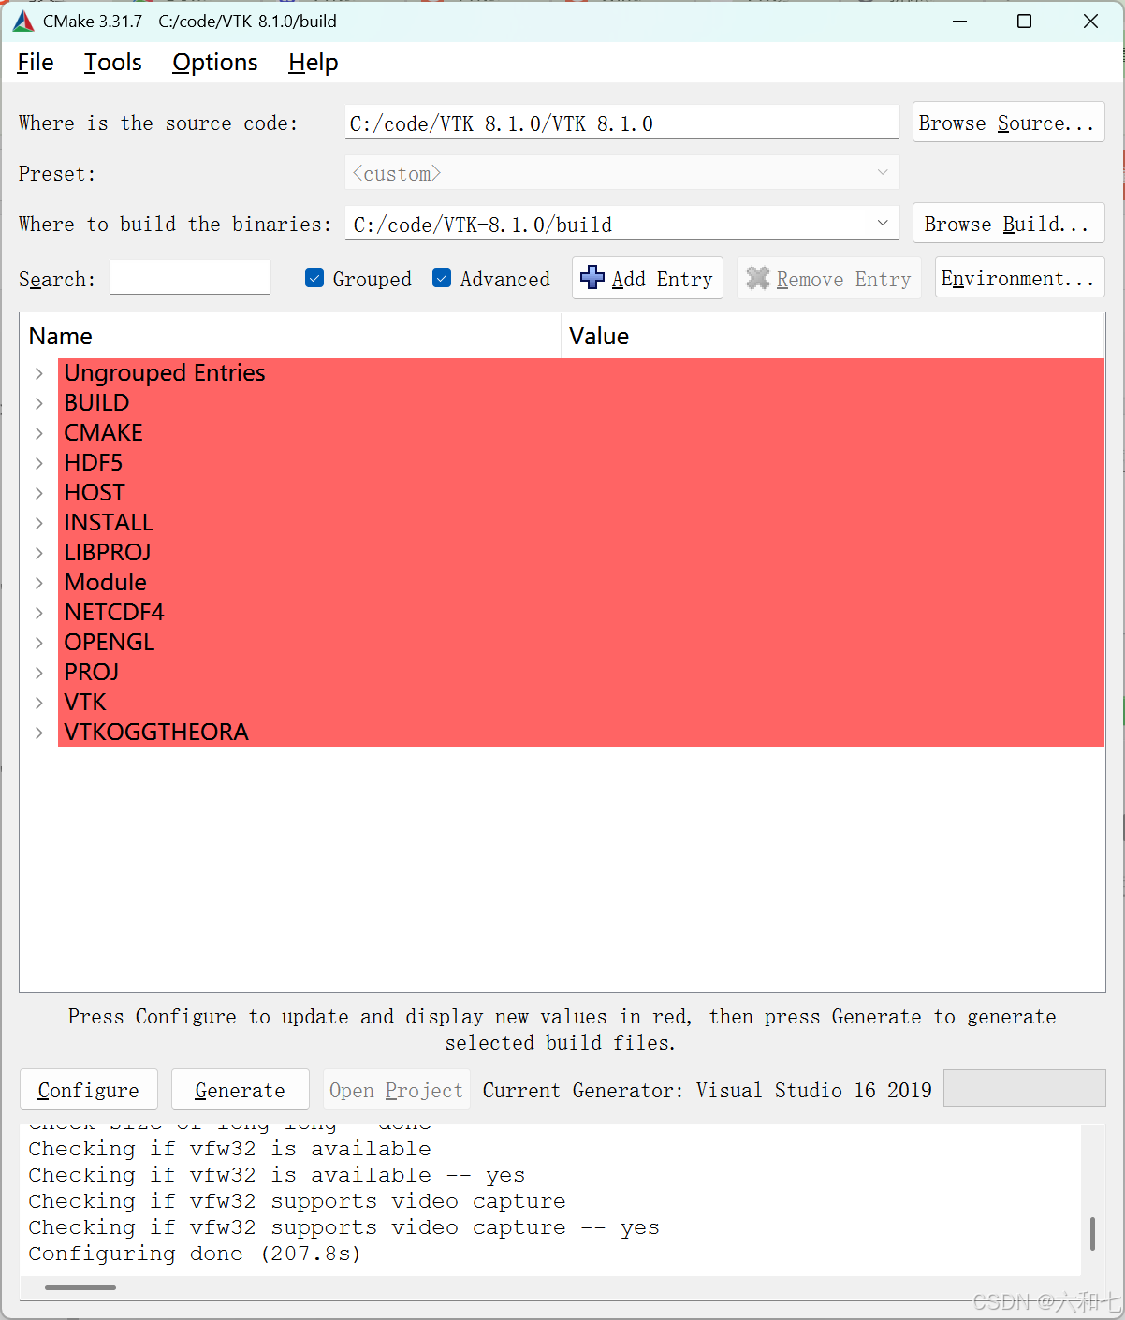Click the Browse Build button

pyautogui.click(x=1008, y=224)
